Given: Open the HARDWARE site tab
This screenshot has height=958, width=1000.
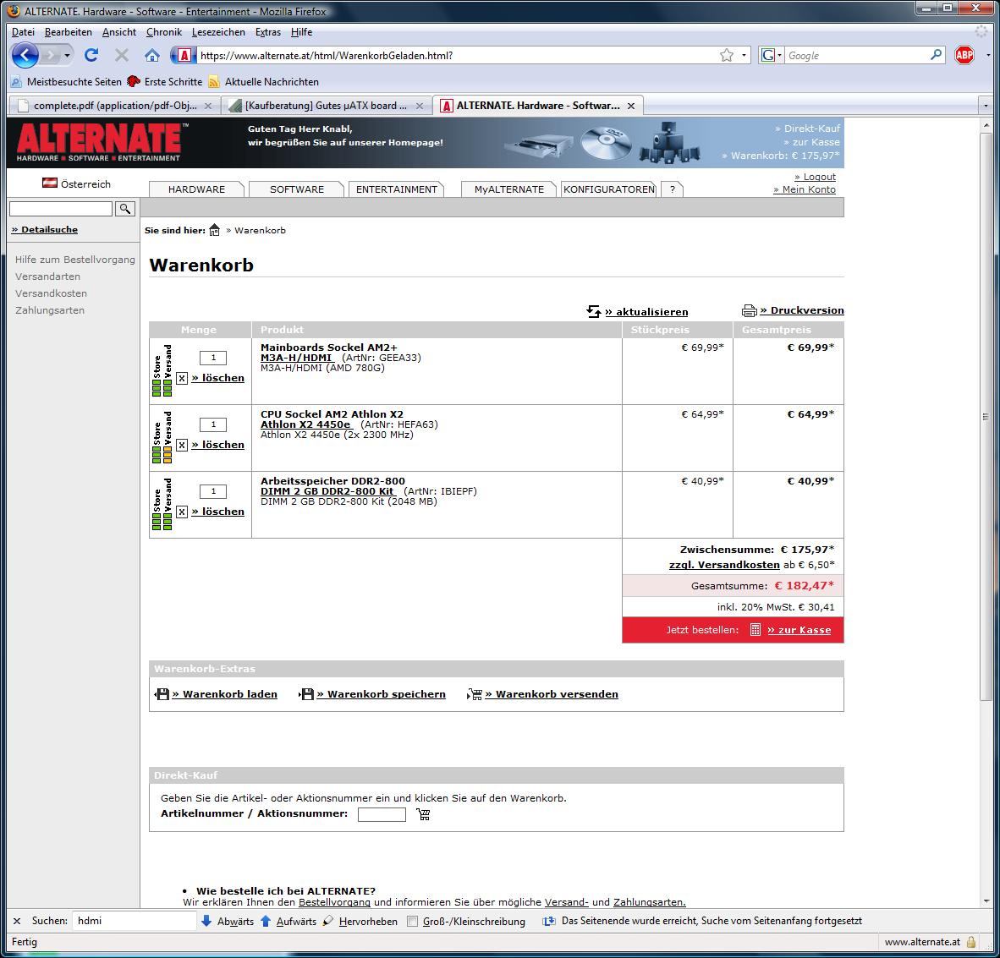Looking at the screenshot, I should [196, 189].
